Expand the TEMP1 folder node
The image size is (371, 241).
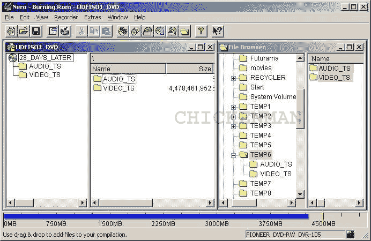coord(234,107)
